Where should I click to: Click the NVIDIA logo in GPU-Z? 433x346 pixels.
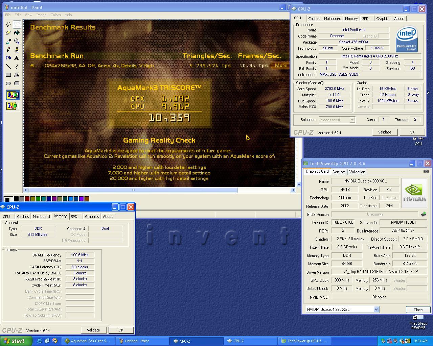pos(415,193)
